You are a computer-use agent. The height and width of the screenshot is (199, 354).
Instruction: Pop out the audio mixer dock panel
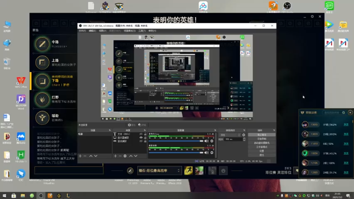[x=215, y=130]
